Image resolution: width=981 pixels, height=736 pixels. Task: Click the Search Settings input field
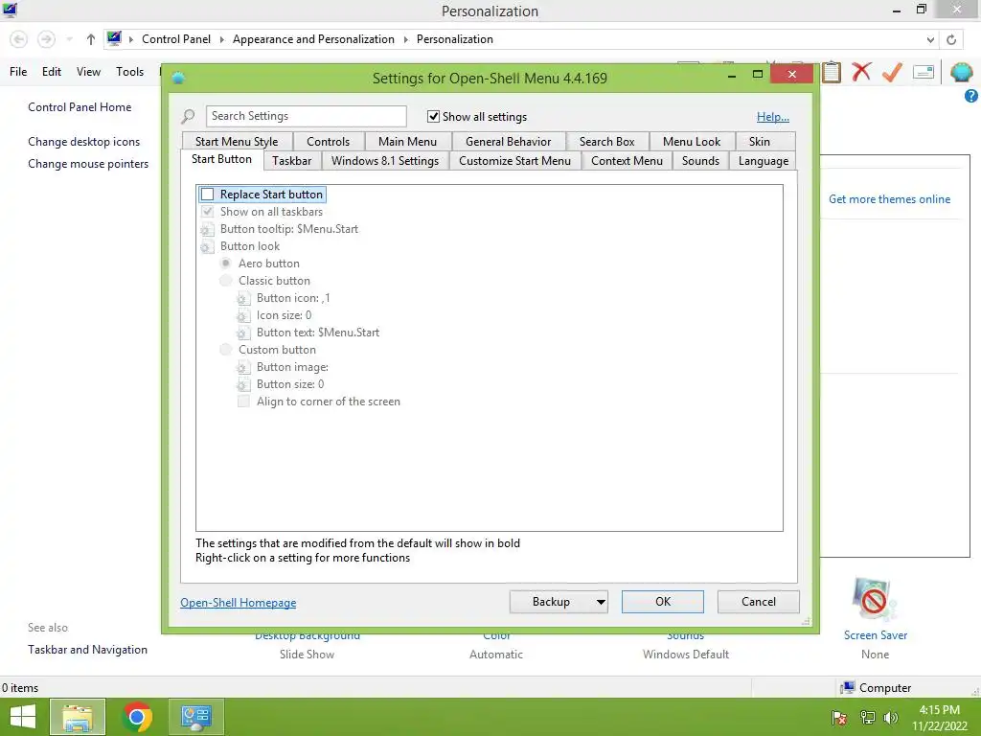tap(306, 116)
